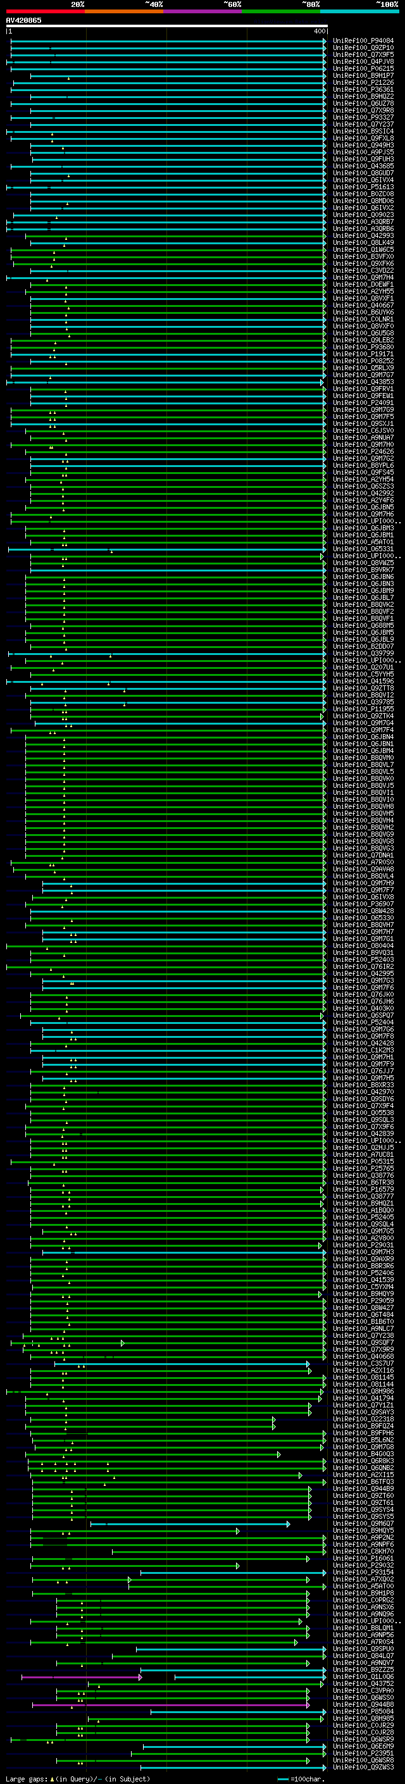
Task: Click label UniRef100_P23951
Action: [x=363, y=1754]
